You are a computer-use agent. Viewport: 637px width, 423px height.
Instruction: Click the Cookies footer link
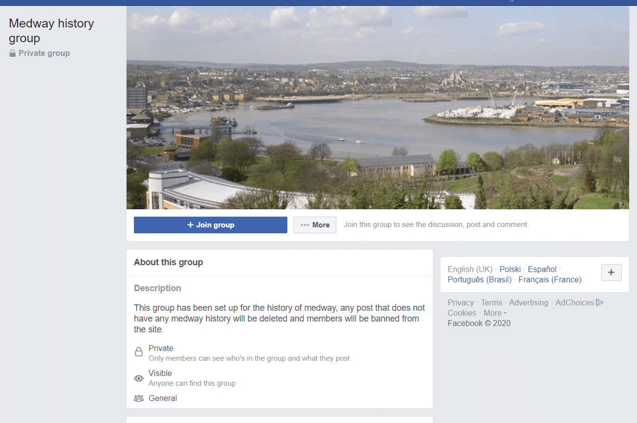(462, 313)
